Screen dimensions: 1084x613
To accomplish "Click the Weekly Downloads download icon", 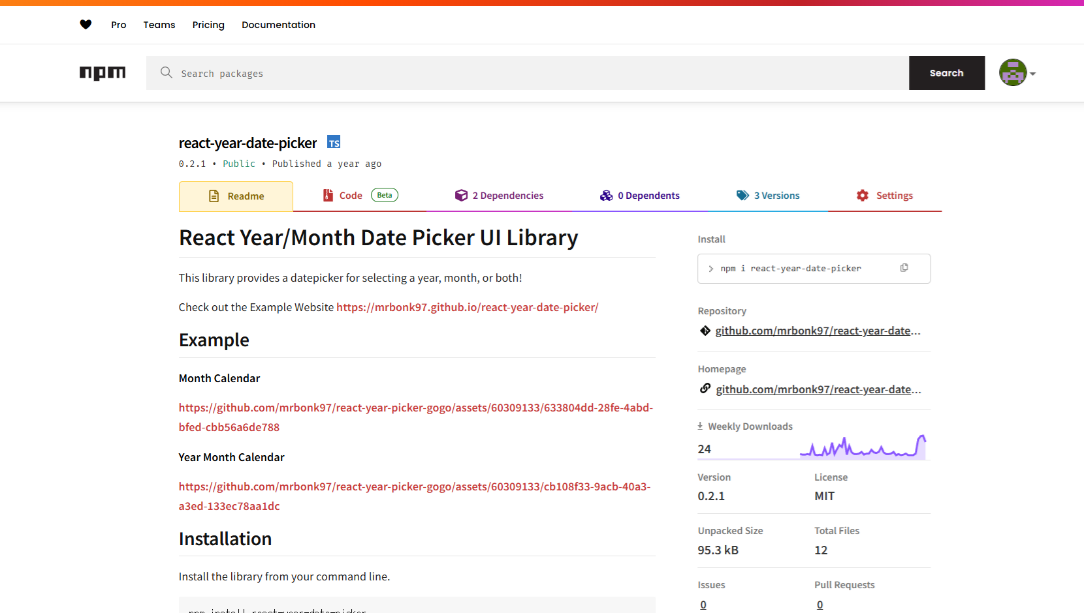I will pyautogui.click(x=700, y=426).
